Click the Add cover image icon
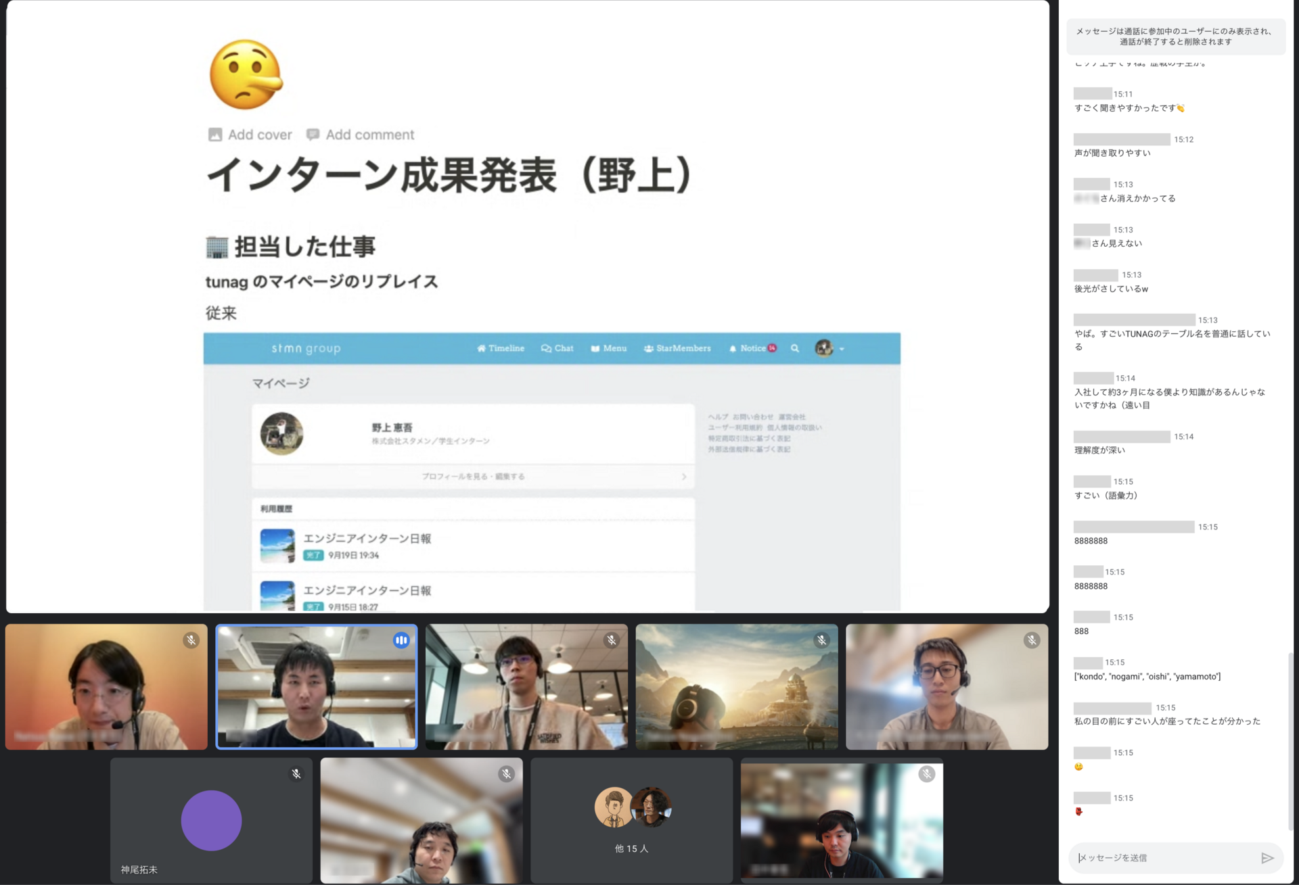Image resolution: width=1299 pixels, height=885 pixels. point(215,135)
